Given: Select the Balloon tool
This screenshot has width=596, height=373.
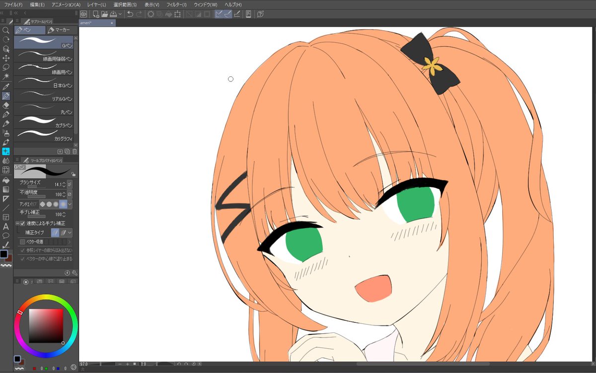Looking at the screenshot, I should (6, 236).
